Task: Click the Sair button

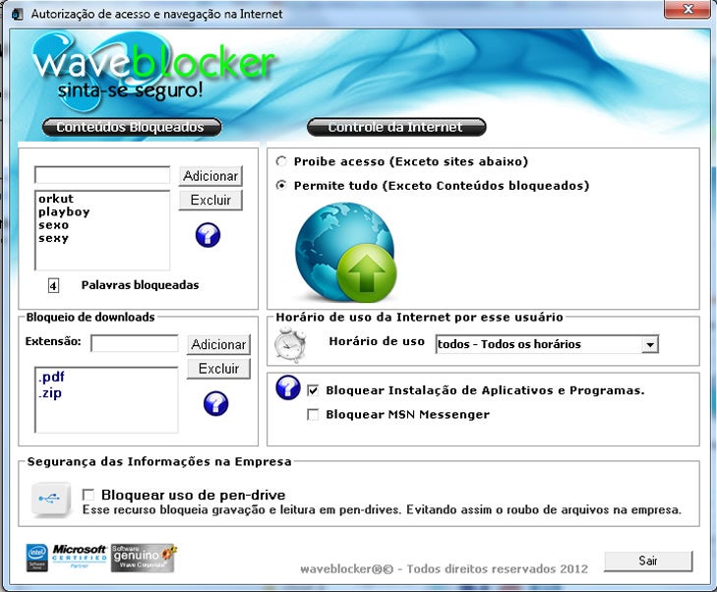Action: (648, 561)
